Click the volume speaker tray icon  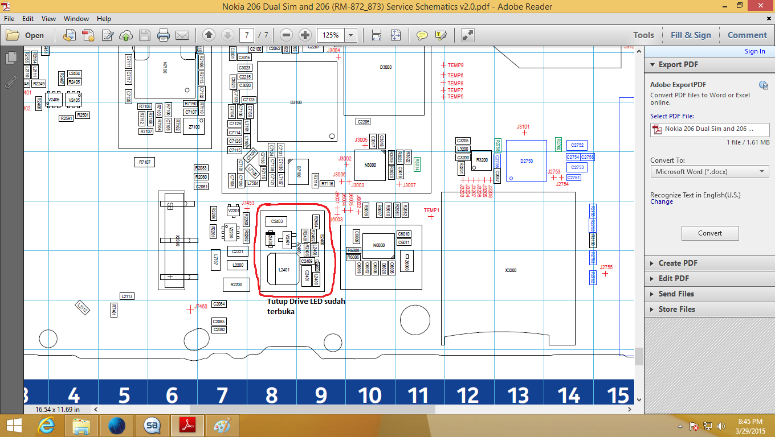(x=721, y=426)
